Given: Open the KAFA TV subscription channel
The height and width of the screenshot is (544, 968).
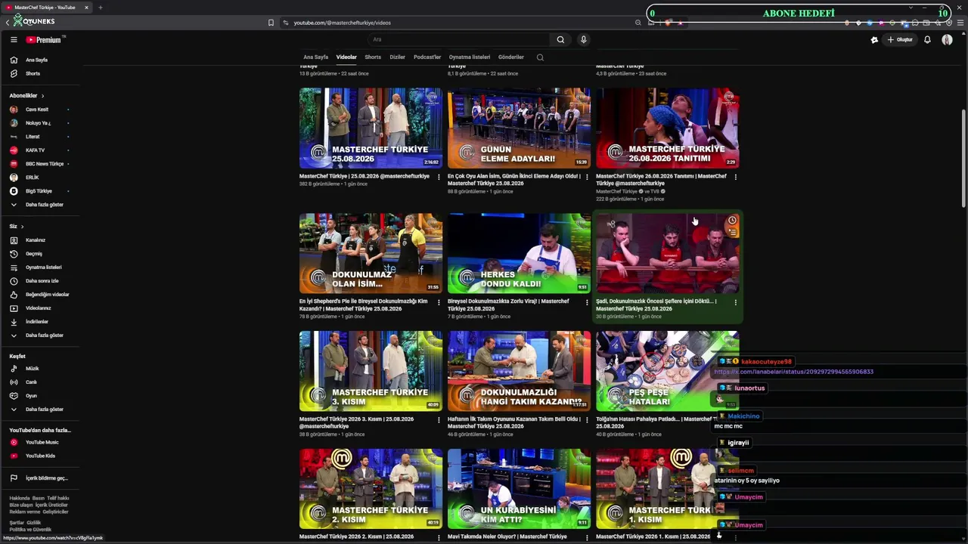Looking at the screenshot, I should pyautogui.click(x=42, y=150).
